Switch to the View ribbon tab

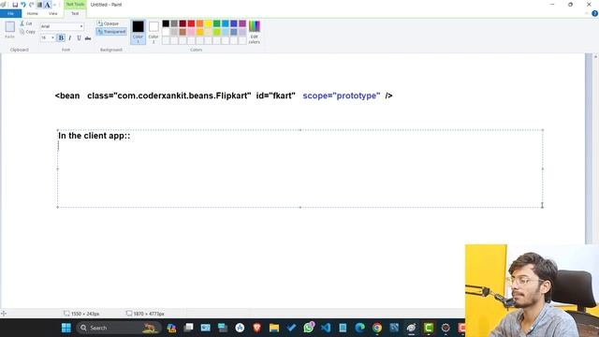coord(52,14)
